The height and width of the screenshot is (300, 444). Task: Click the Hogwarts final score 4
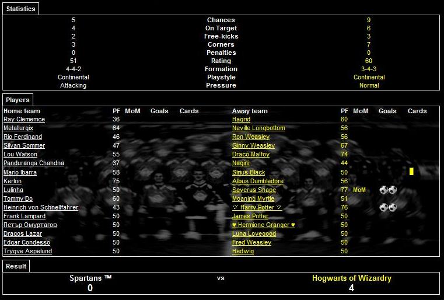[x=351, y=288]
